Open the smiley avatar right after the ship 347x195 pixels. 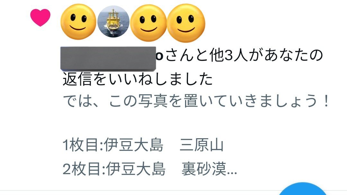tap(148, 23)
